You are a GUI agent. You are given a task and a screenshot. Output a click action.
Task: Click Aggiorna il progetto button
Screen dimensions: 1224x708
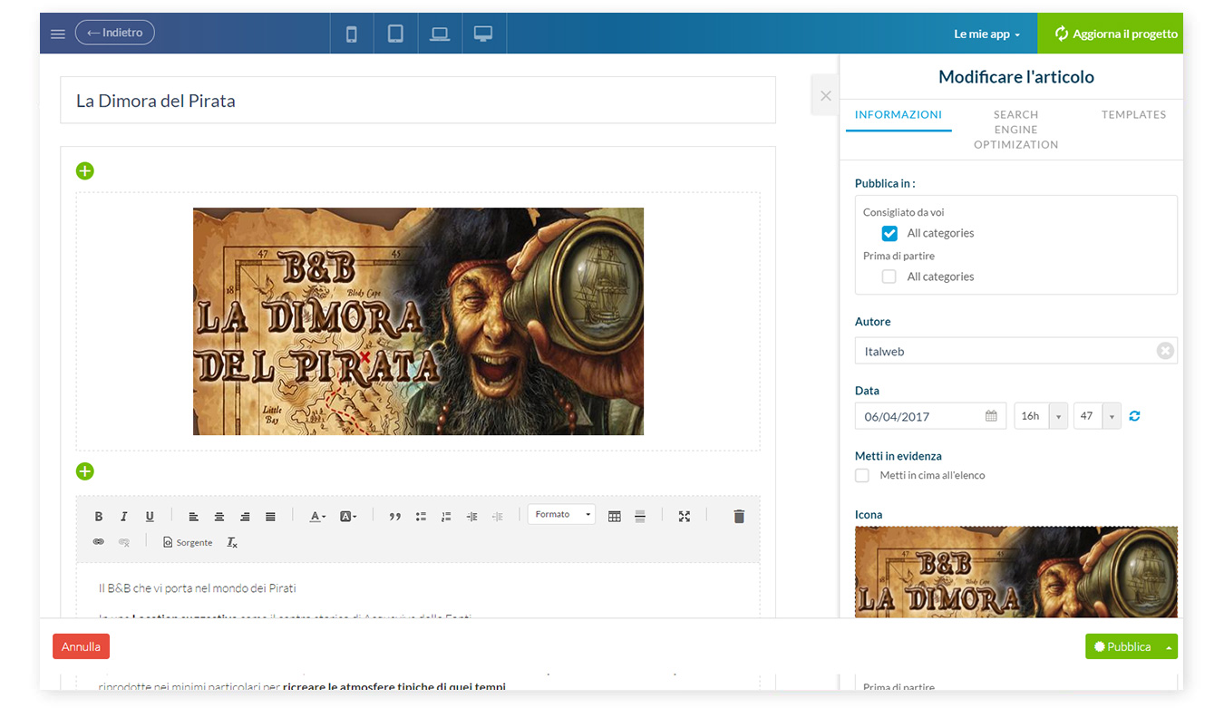(1110, 34)
